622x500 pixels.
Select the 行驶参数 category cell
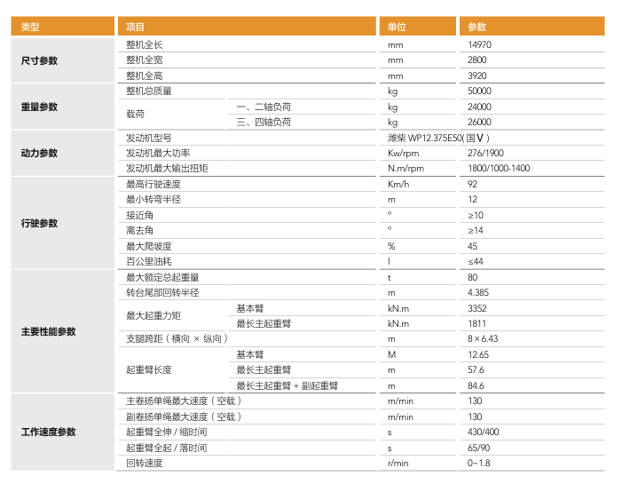click(x=63, y=223)
